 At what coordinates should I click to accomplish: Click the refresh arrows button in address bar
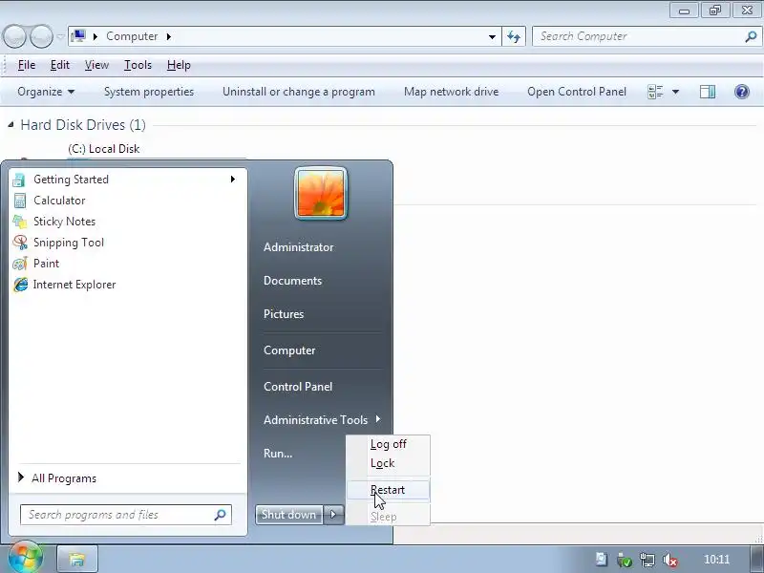click(514, 36)
